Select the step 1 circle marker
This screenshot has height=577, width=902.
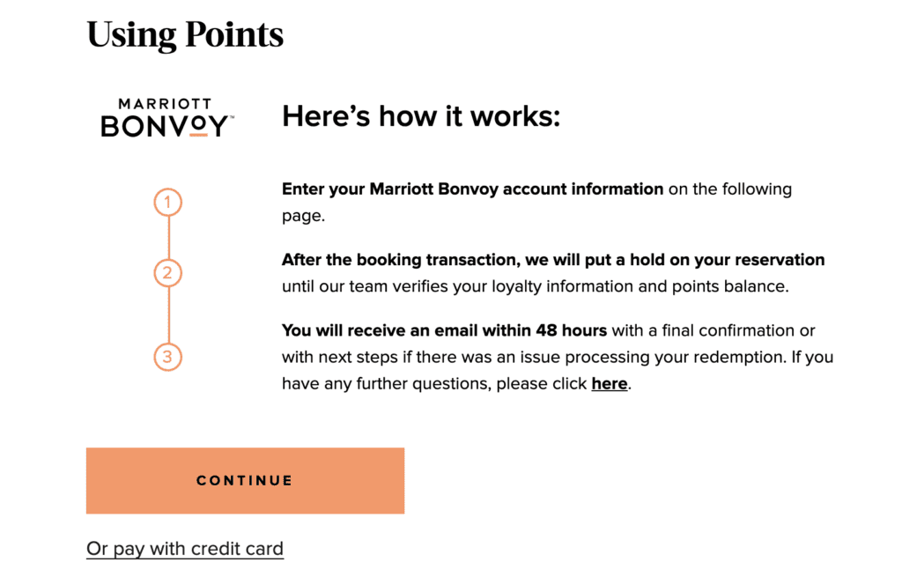coord(167,203)
